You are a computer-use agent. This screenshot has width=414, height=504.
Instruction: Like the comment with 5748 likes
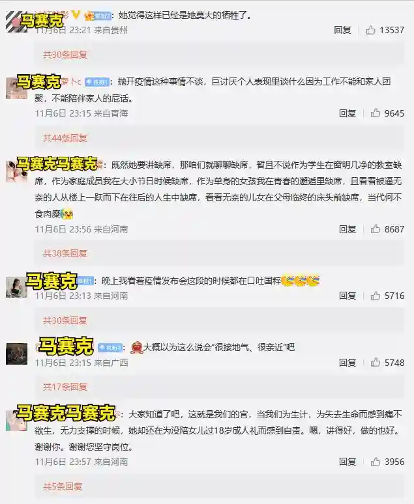(376, 362)
